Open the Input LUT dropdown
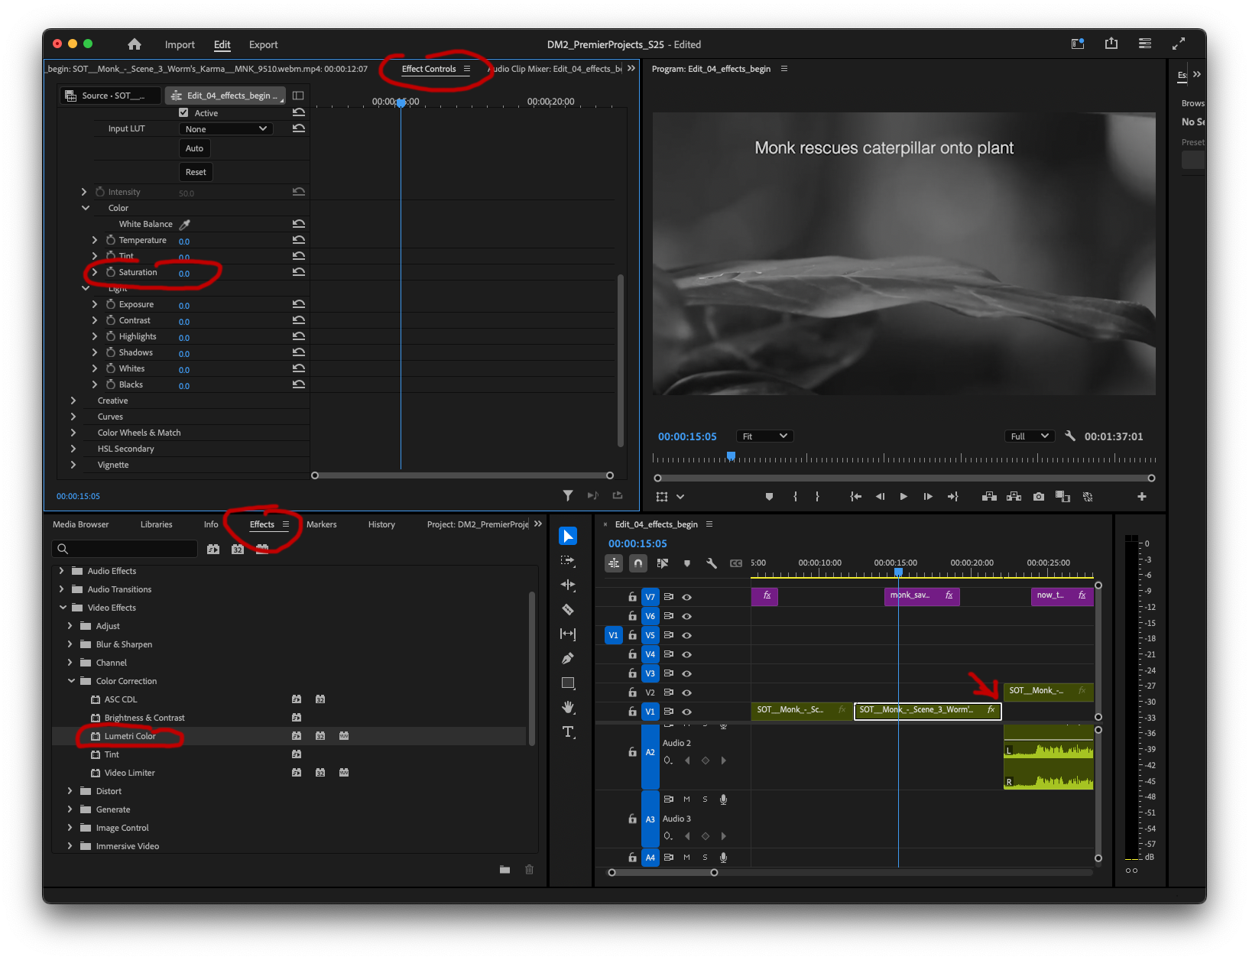Image resolution: width=1249 pixels, height=960 pixels. [x=225, y=129]
